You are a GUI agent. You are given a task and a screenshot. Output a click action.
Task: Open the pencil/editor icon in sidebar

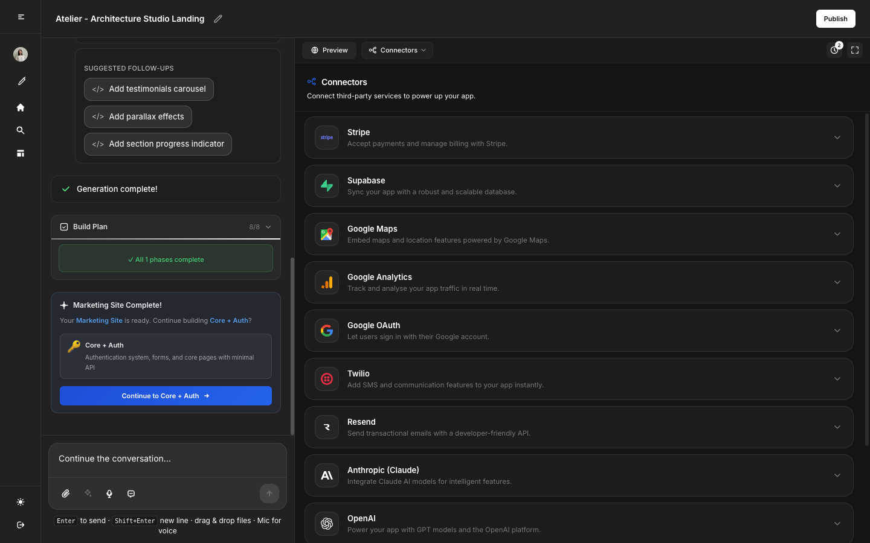click(21, 81)
